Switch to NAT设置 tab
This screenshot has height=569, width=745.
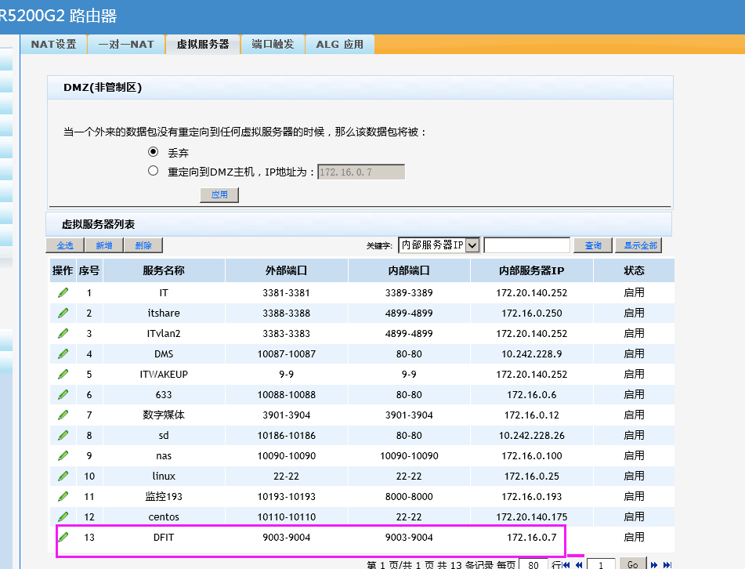click(54, 45)
